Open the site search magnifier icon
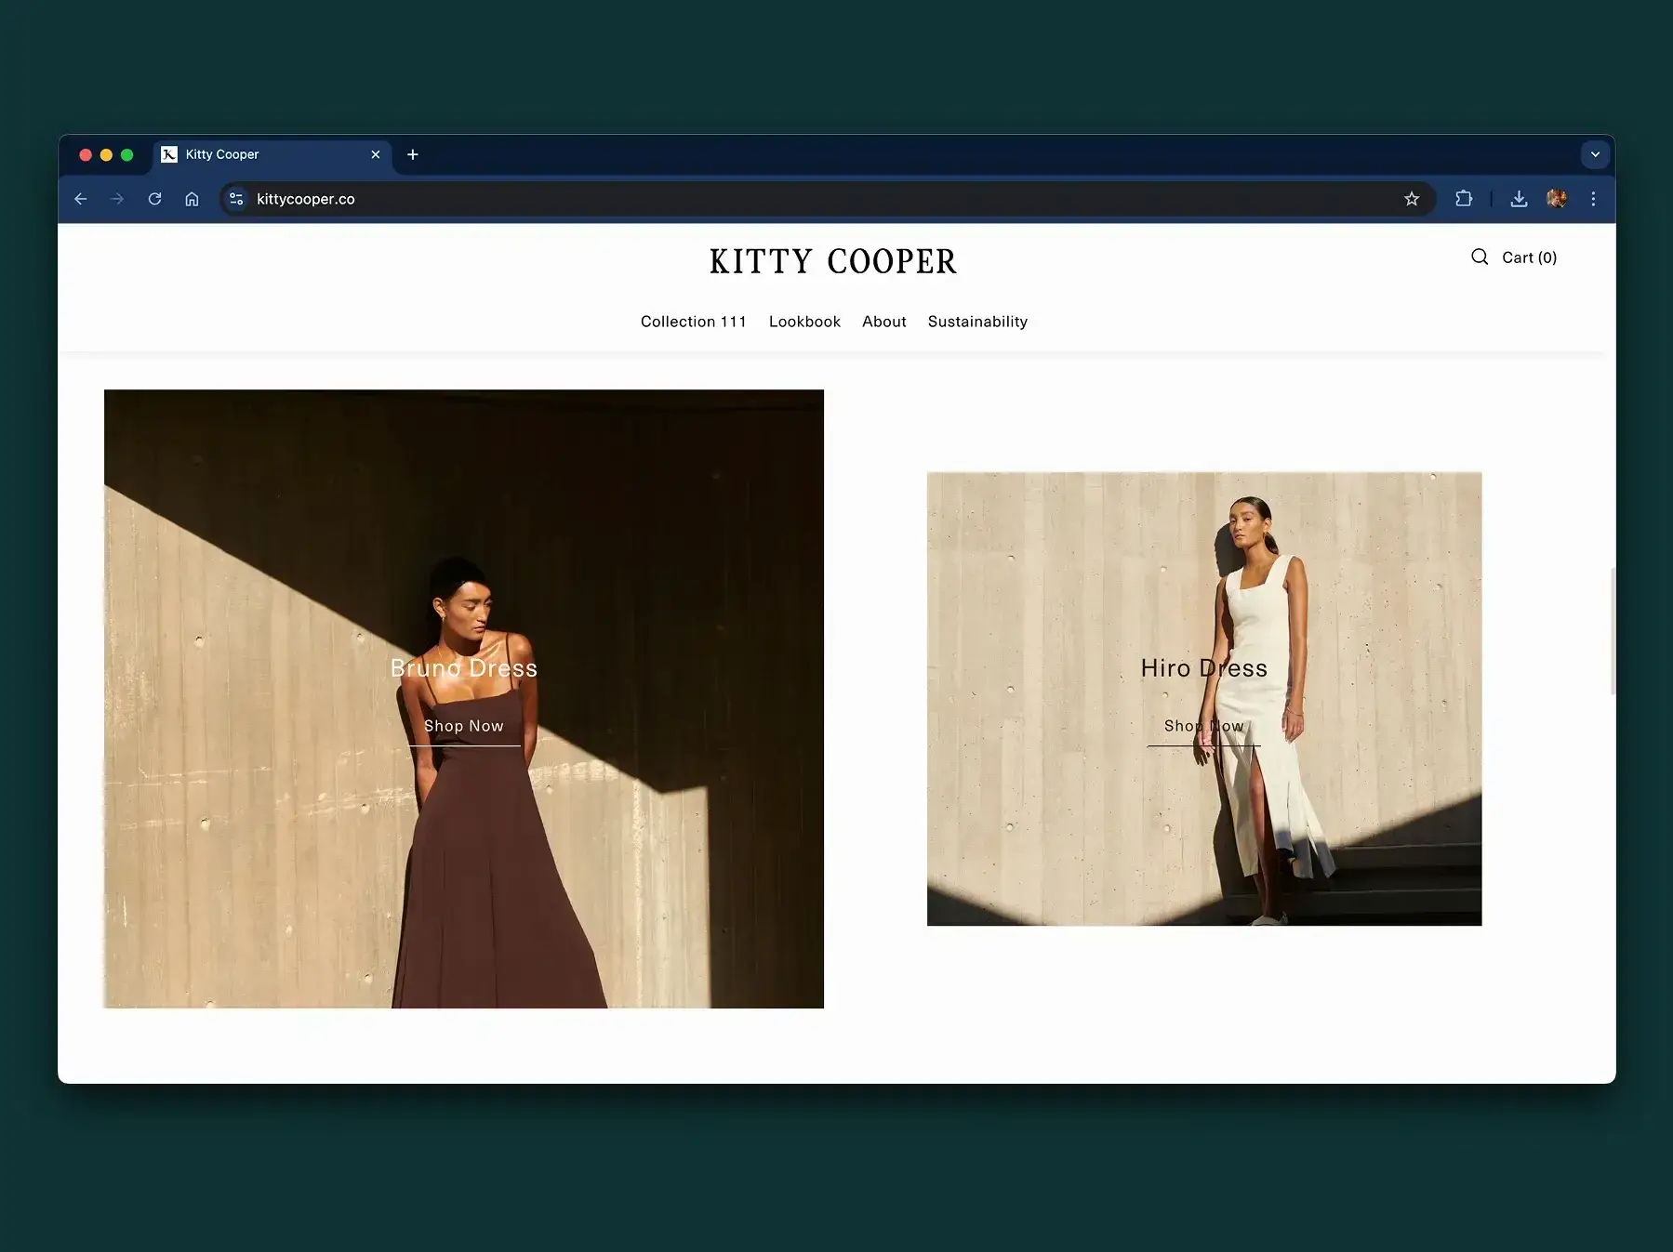Viewport: 1673px width, 1252px height. [x=1480, y=257]
